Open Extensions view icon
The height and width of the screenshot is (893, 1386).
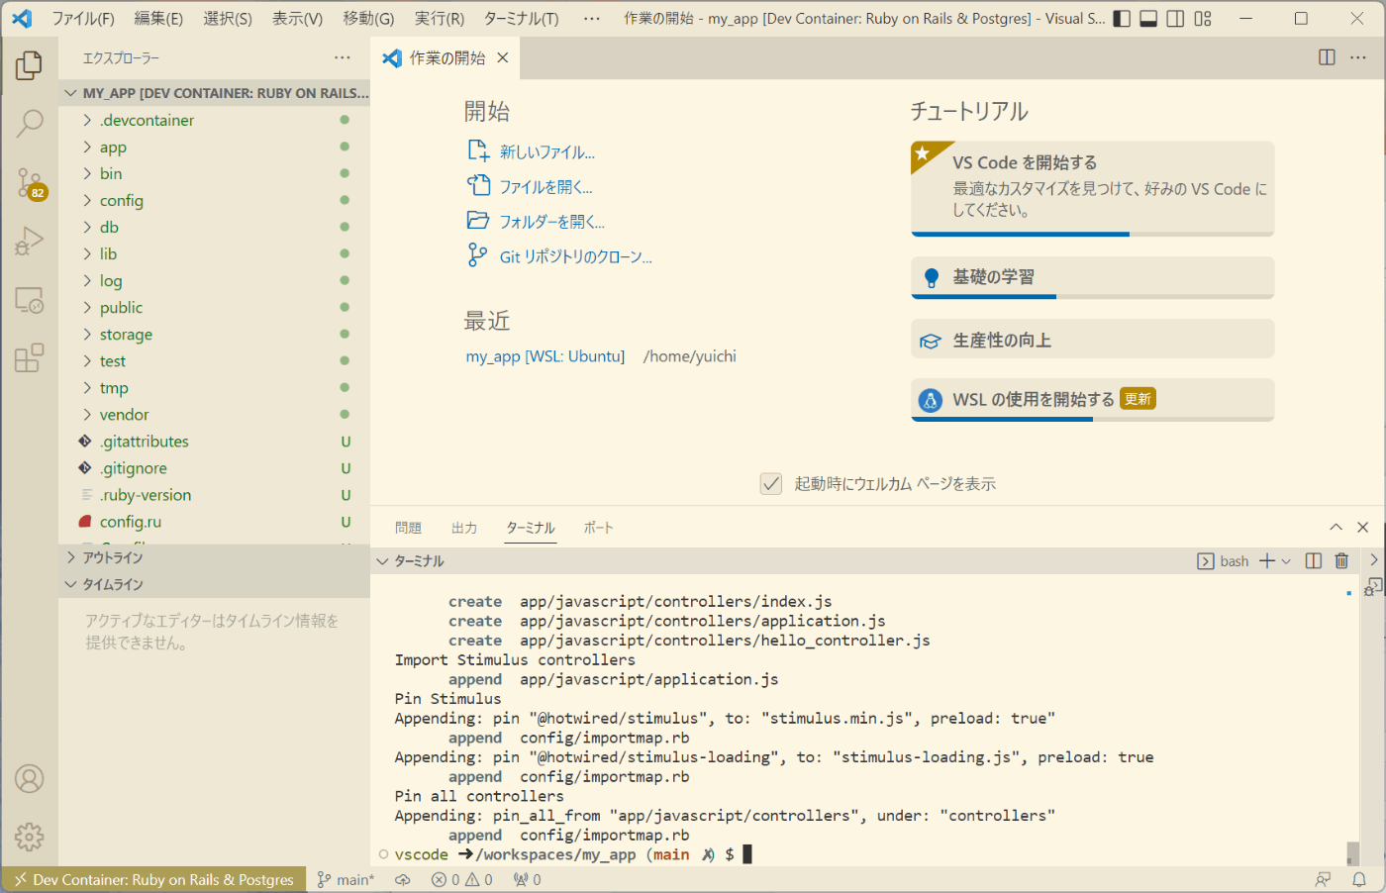29,357
